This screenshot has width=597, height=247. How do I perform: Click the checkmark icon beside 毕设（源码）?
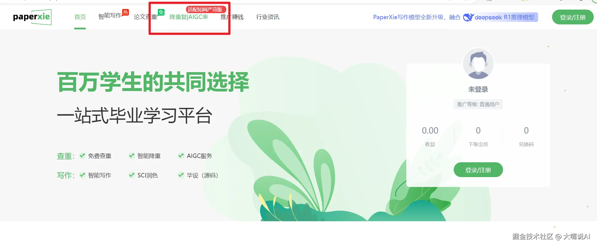[181, 175]
